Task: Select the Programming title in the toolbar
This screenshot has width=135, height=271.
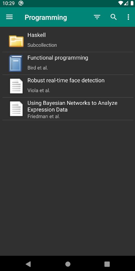Action: 46,17
